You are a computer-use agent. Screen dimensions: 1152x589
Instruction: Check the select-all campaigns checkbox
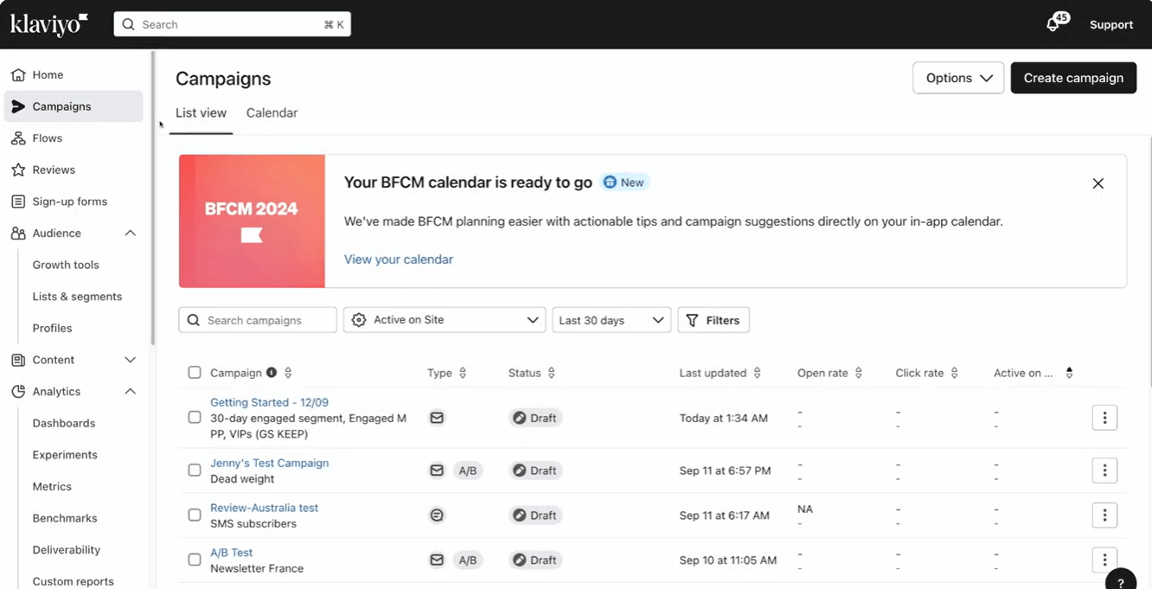pos(195,373)
